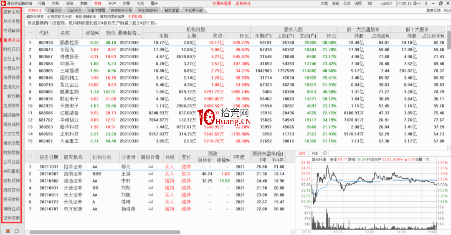
Task: Click the 关闭 button at the top right
Action: coord(447,10)
